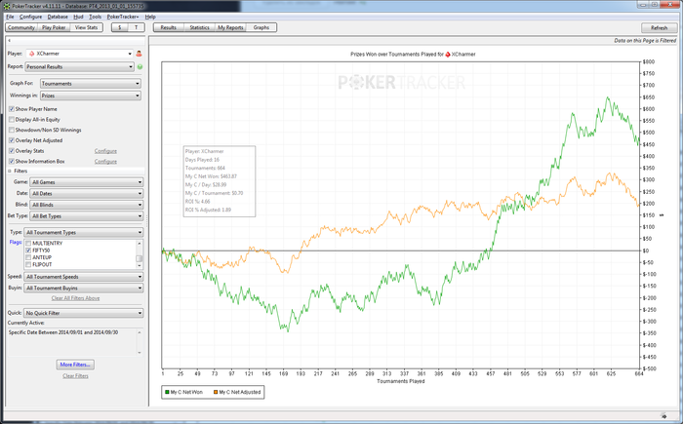This screenshot has width=683, height=424.
Task: Click Clear All Filters Above link
Action: tap(75, 298)
